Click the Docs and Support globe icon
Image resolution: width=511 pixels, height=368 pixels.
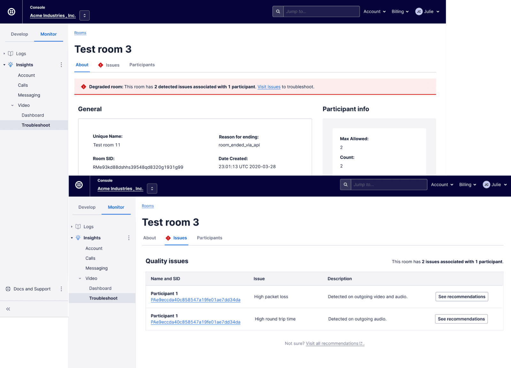click(x=7, y=289)
